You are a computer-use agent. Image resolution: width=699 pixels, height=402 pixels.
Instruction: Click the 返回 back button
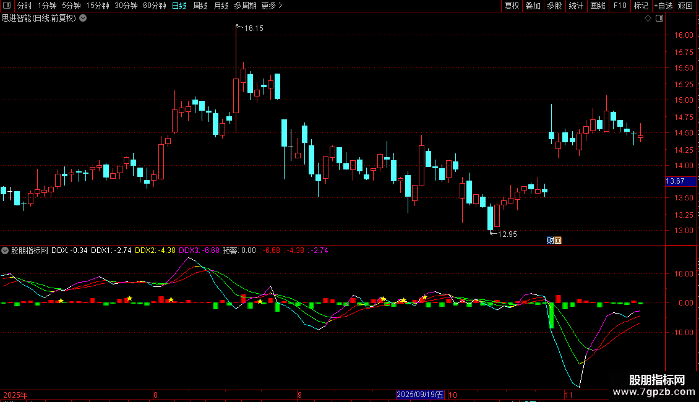[685, 6]
